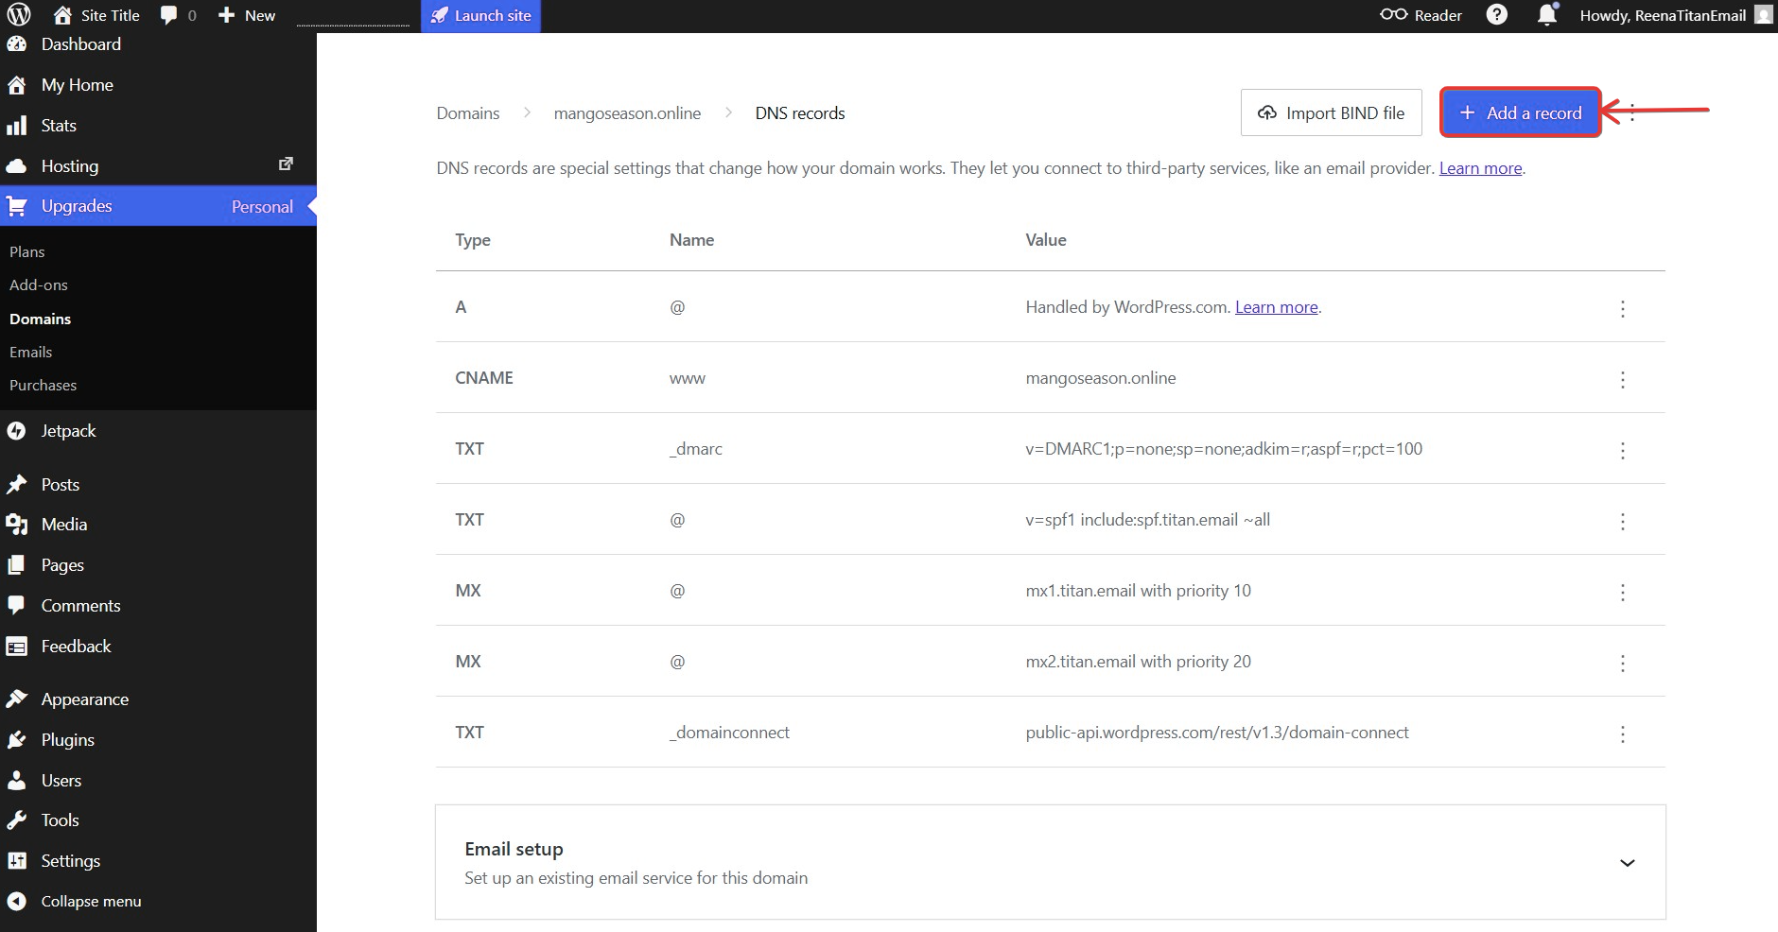
Task: Click the Media icon in sidebar
Action: click(x=17, y=525)
